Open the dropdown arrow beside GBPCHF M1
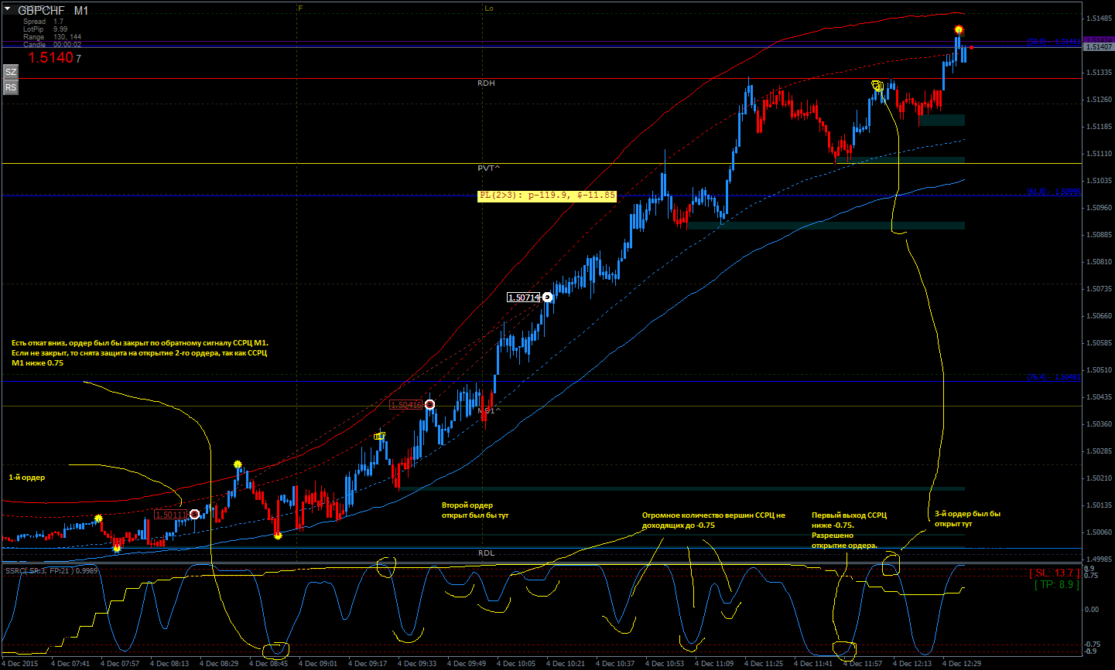Screen dimensions: 1115x670 pyautogui.click(x=8, y=9)
